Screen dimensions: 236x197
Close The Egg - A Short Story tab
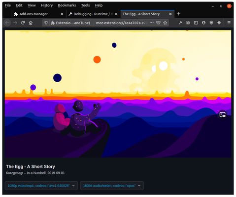tap(170, 14)
